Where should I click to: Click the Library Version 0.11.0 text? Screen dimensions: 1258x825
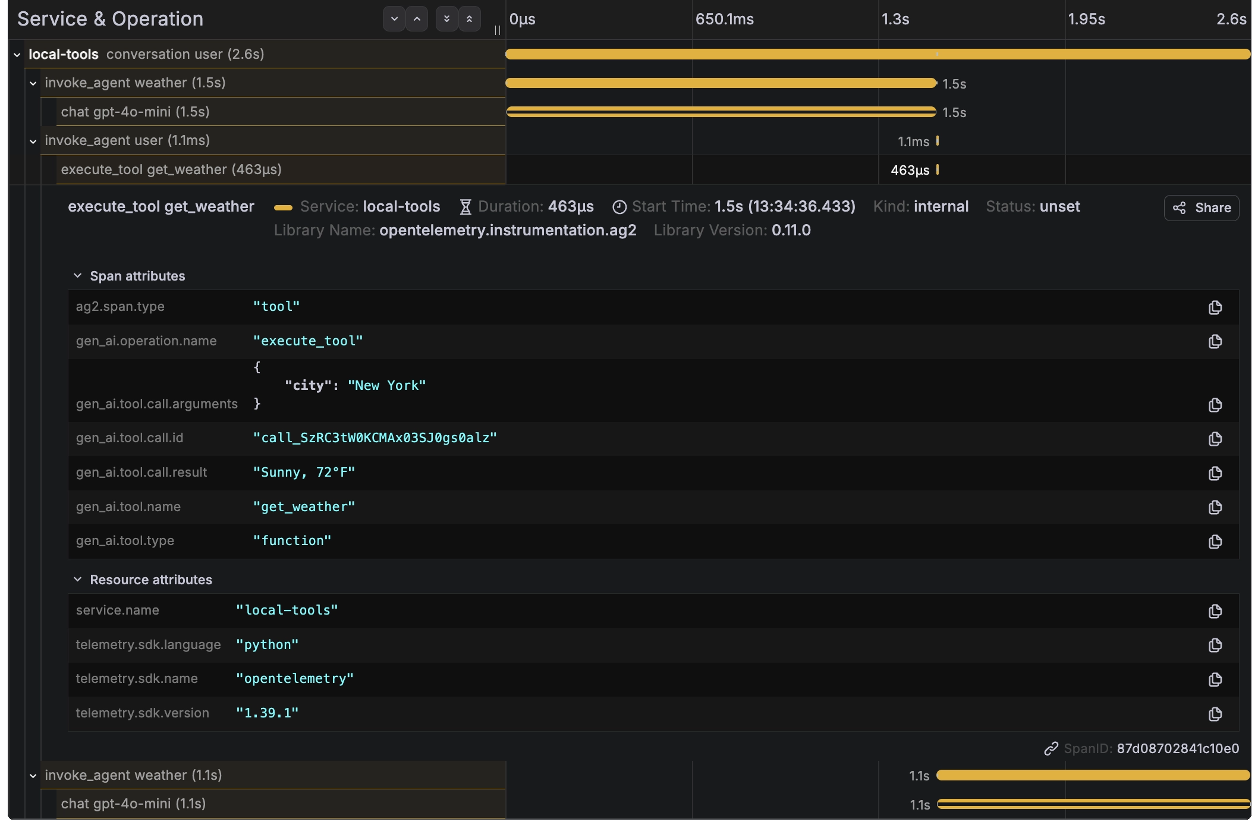pyautogui.click(x=732, y=230)
